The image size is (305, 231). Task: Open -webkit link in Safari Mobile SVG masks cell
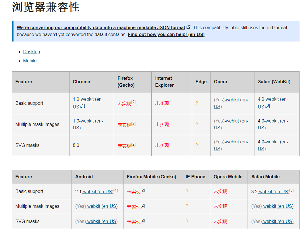click(277, 221)
